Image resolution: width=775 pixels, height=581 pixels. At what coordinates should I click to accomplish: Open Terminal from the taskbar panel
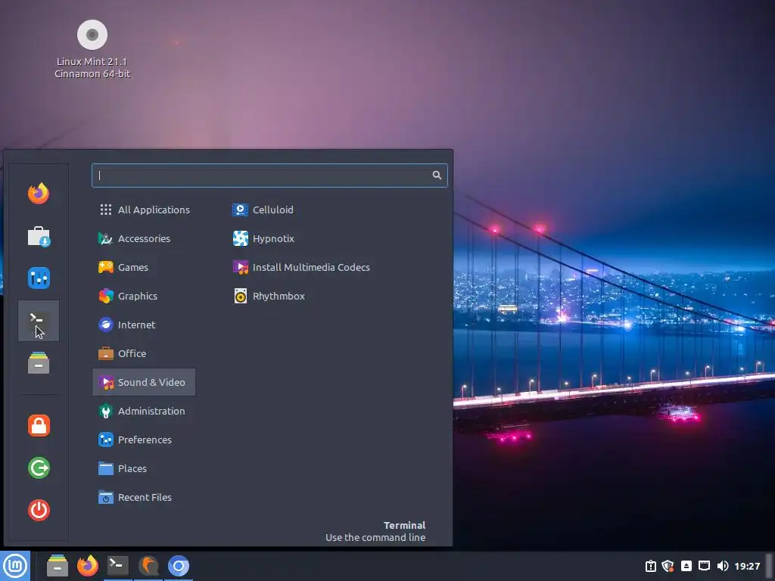tap(117, 566)
